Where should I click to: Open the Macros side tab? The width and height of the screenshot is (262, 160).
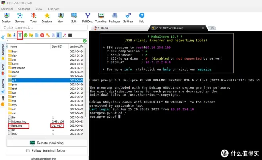point(3,86)
